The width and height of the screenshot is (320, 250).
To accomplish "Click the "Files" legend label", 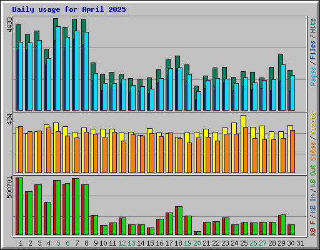I will [x=313, y=50].
